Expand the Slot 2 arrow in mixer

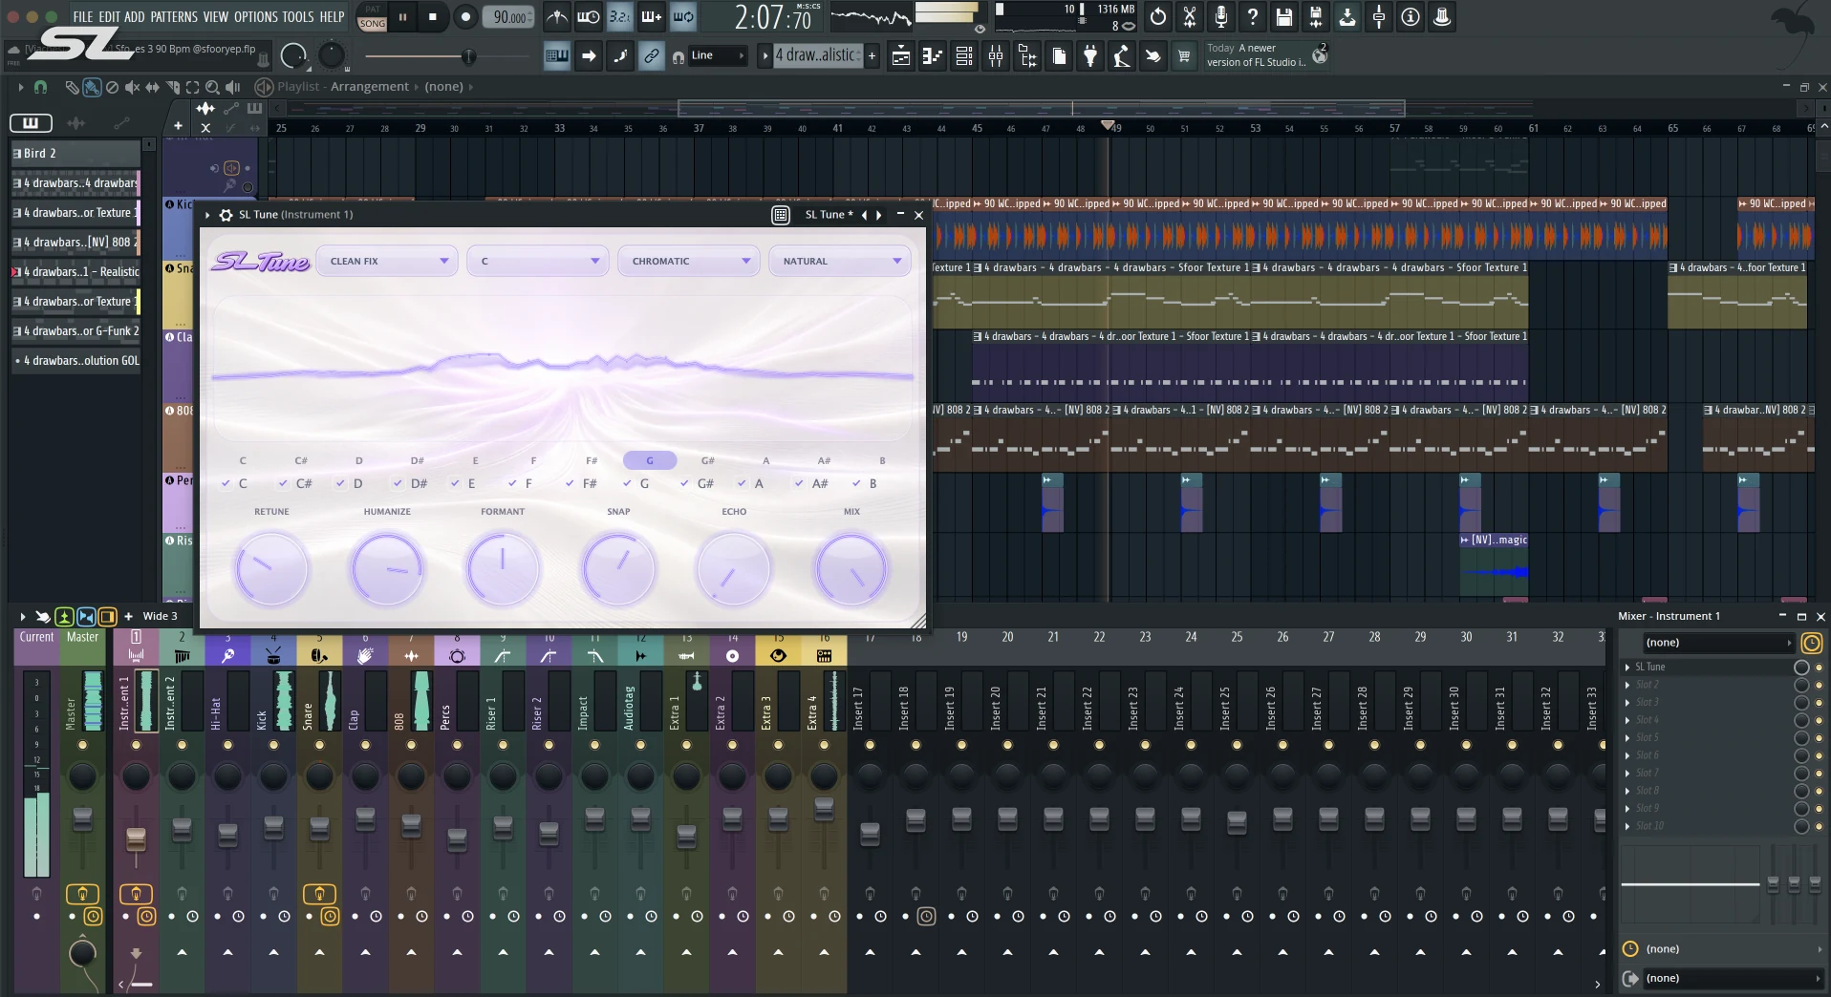click(1627, 685)
